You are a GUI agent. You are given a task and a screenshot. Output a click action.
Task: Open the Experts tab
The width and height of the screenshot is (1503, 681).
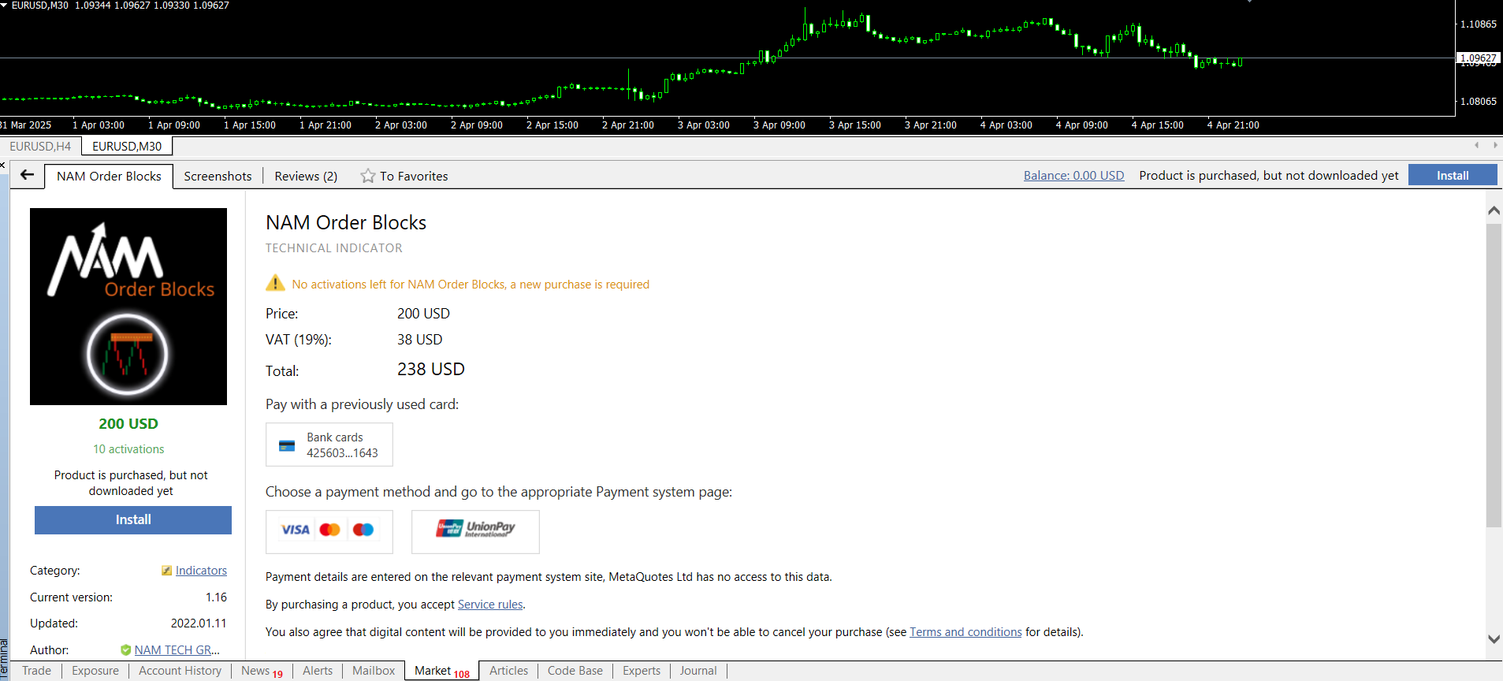click(x=642, y=671)
